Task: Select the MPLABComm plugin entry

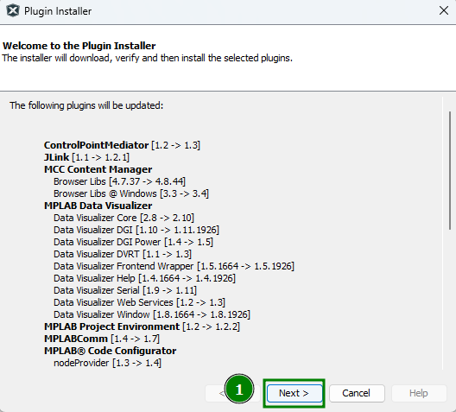Action: (102, 339)
